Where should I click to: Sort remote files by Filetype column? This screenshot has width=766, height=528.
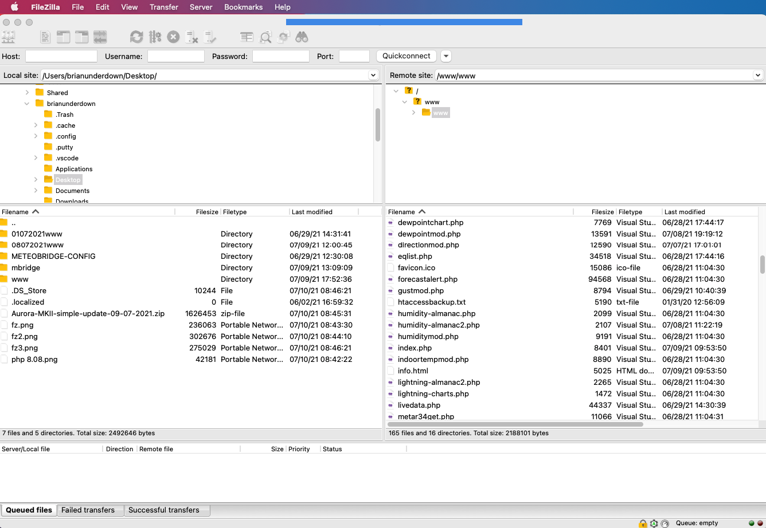639,212
